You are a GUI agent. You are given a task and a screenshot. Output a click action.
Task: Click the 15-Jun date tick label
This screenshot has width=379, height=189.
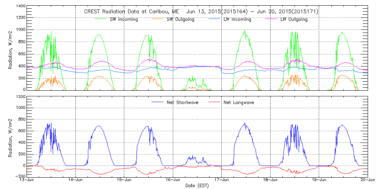[124, 180]
